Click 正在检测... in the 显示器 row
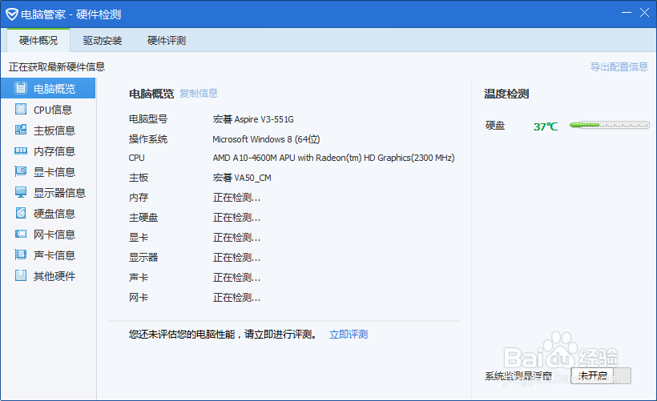This screenshot has height=401, width=657. (236, 258)
